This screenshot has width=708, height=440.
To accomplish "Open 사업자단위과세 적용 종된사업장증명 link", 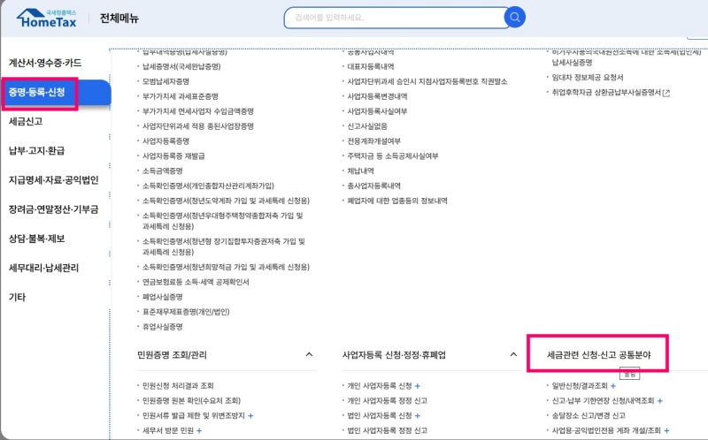I will tap(197, 125).
